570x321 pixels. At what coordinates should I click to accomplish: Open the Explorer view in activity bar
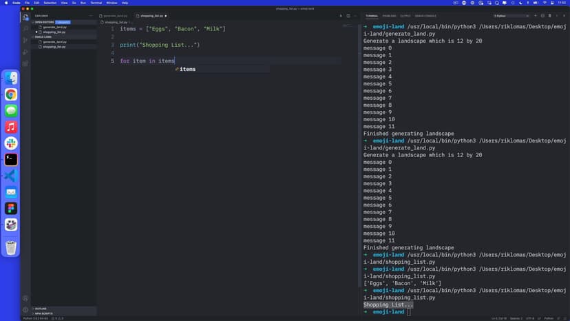click(25, 17)
